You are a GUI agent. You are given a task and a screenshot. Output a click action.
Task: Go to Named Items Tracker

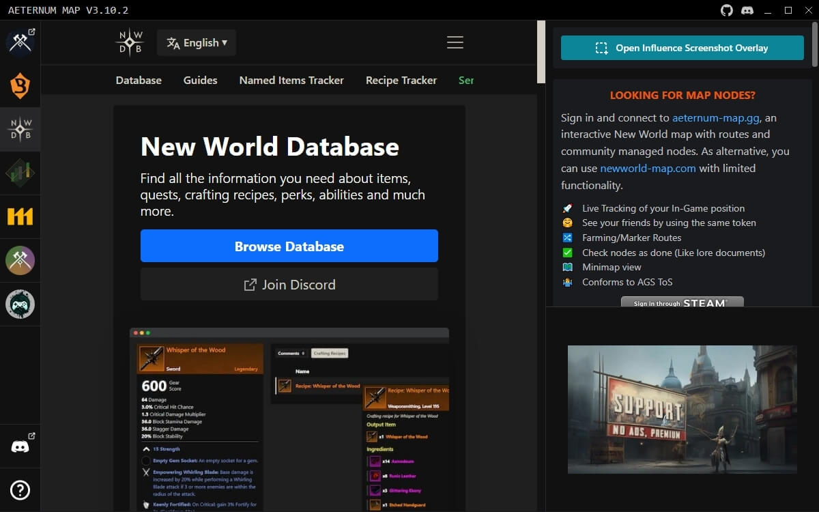pos(291,80)
